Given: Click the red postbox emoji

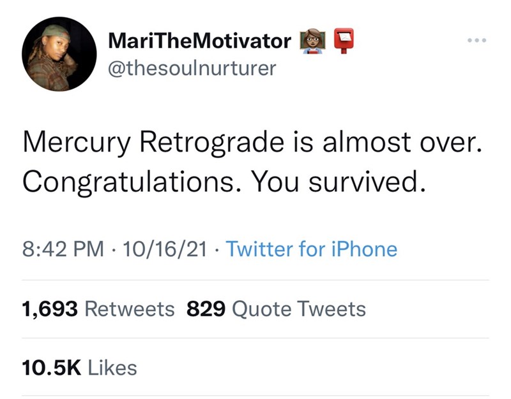Looking at the screenshot, I should click(344, 42).
